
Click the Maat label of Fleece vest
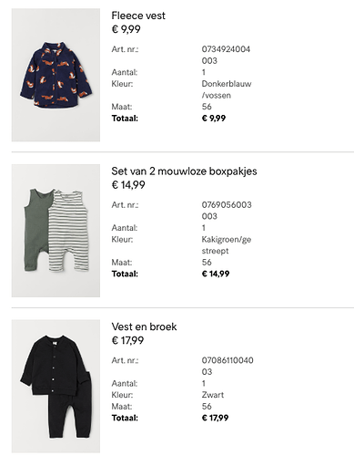tap(122, 107)
